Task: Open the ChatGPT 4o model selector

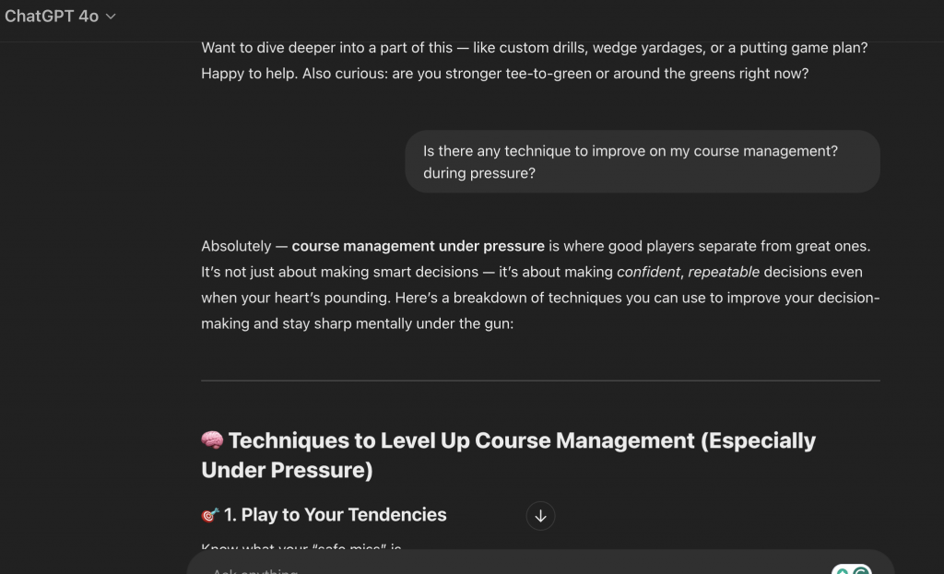Action: (60, 17)
